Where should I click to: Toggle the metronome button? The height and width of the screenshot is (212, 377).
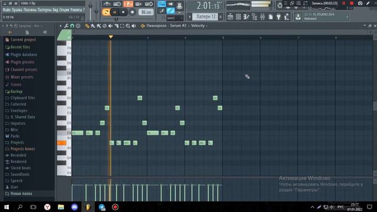(107, 4)
